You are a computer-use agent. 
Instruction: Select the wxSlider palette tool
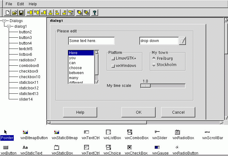[x=160, y=135]
